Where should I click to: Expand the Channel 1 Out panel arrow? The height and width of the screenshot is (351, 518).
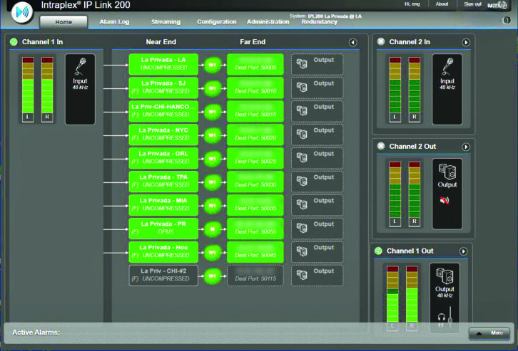(x=463, y=251)
